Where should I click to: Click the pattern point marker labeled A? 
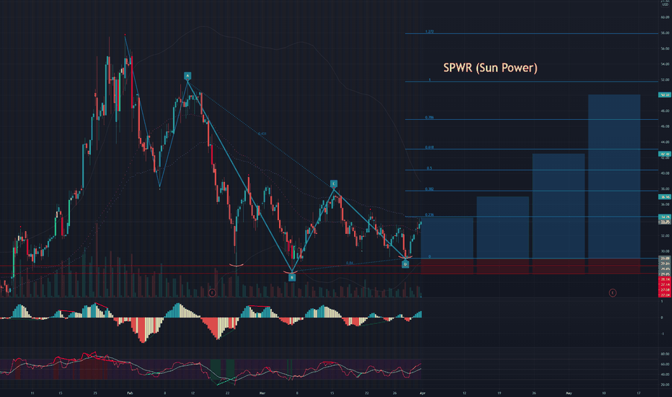click(187, 76)
